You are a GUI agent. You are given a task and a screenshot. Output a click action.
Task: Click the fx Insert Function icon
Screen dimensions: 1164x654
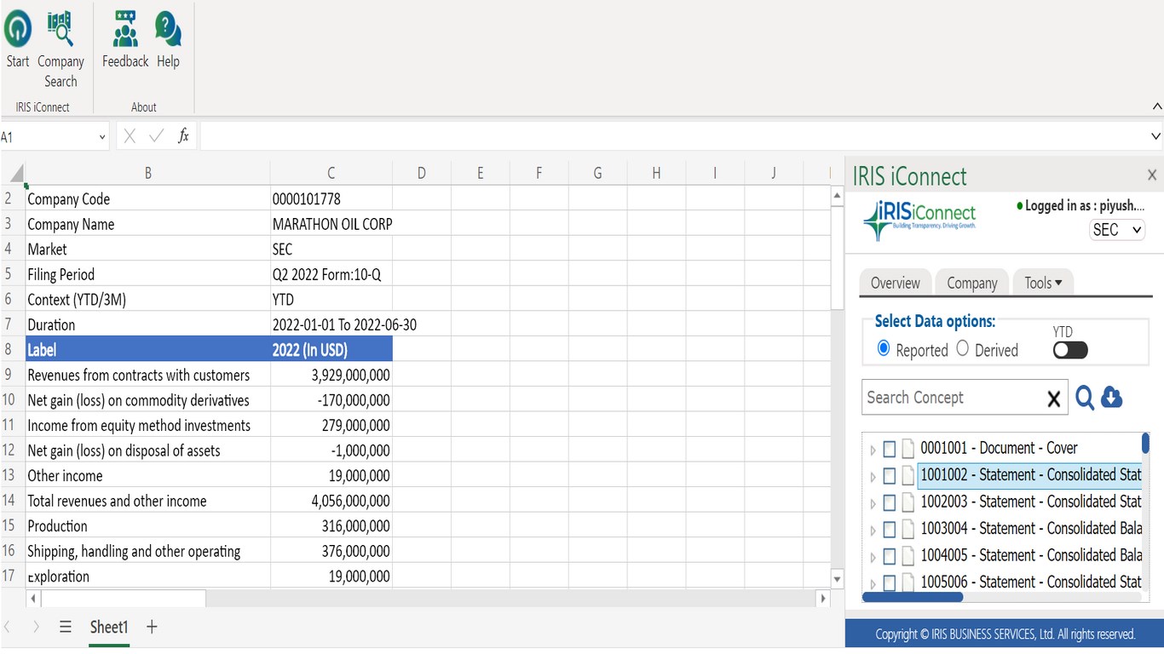(x=182, y=136)
